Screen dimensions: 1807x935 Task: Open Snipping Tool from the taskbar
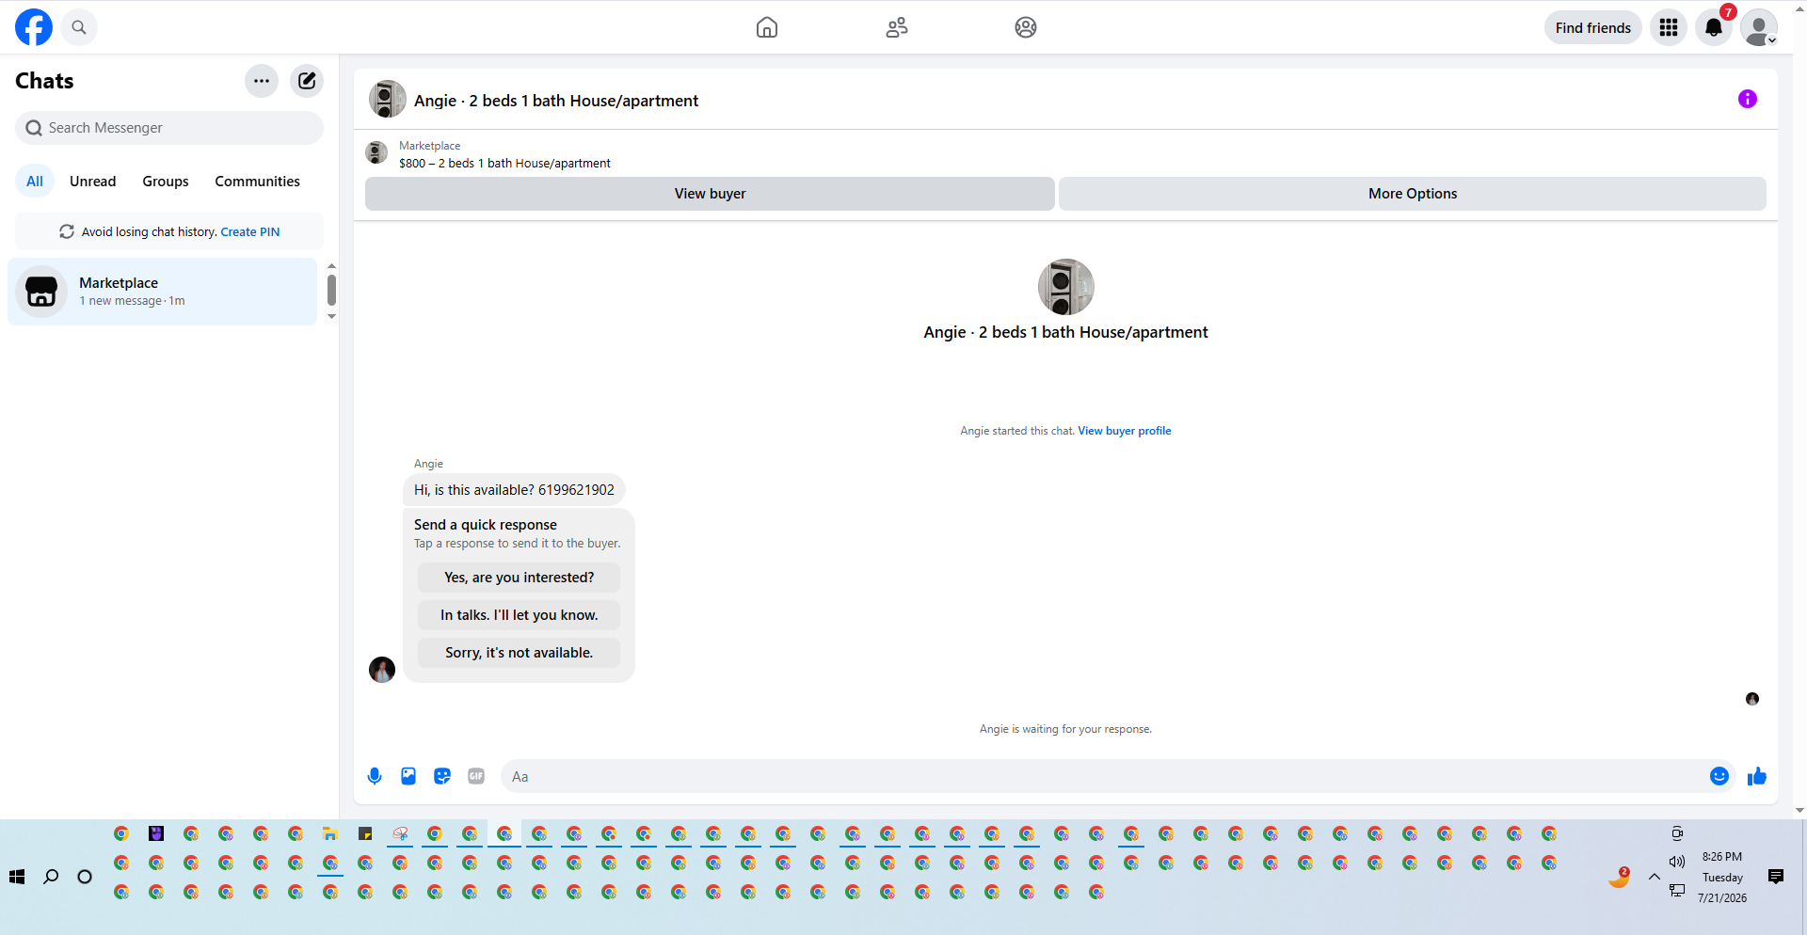[400, 833]
